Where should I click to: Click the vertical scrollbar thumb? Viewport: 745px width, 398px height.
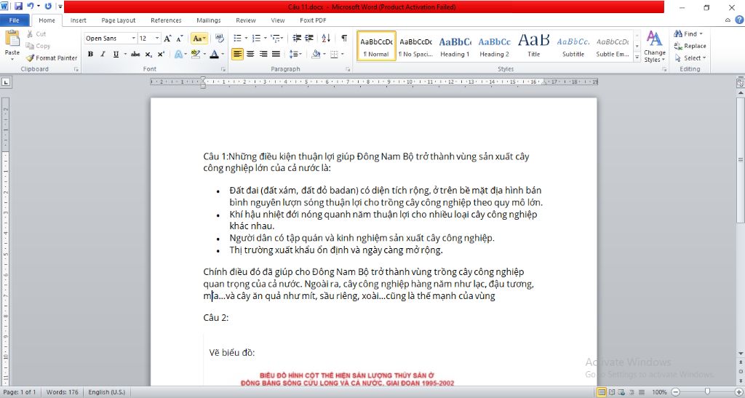coord(740,160)
